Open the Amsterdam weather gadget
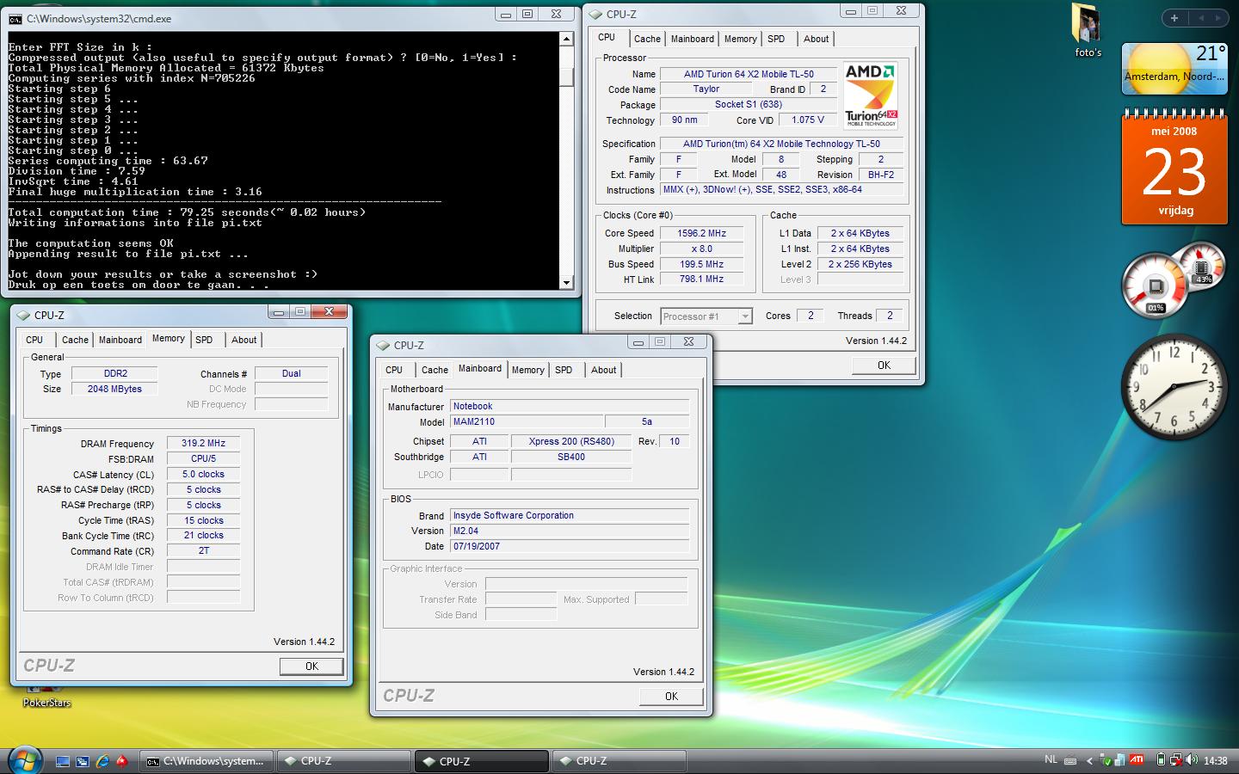1239x774 pixels. click(1174, 69)
